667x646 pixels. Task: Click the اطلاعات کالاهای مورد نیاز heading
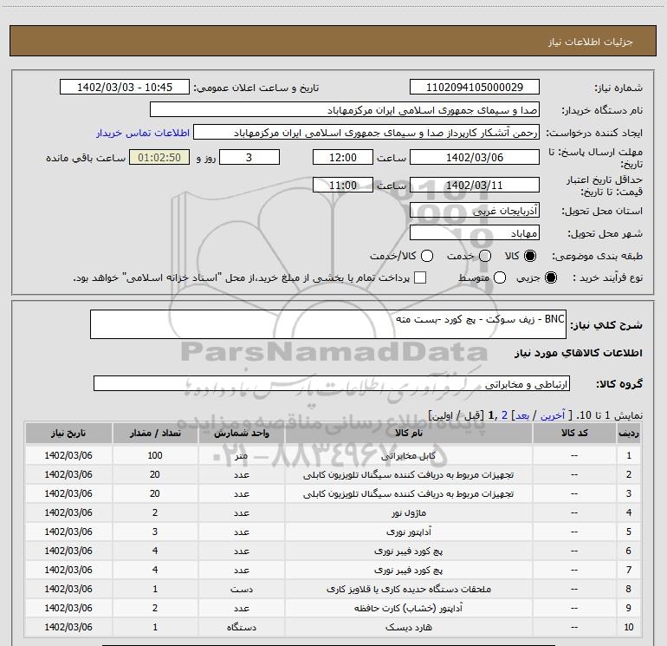coord(578,353)
